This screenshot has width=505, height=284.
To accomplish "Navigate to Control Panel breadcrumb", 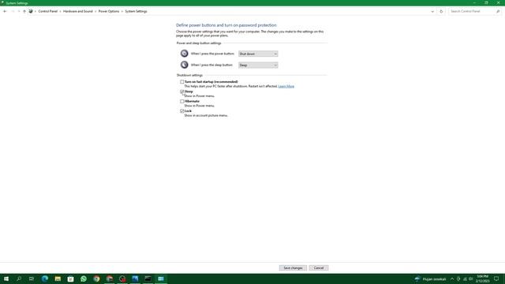I will coord(47,11).
